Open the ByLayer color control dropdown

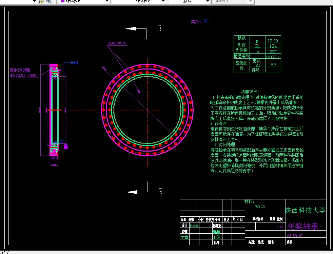pyautogui.click(x=107, y=1)
